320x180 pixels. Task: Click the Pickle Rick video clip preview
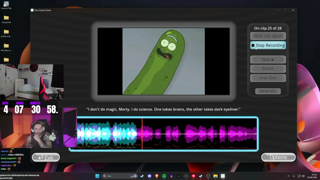coord(163,61)
